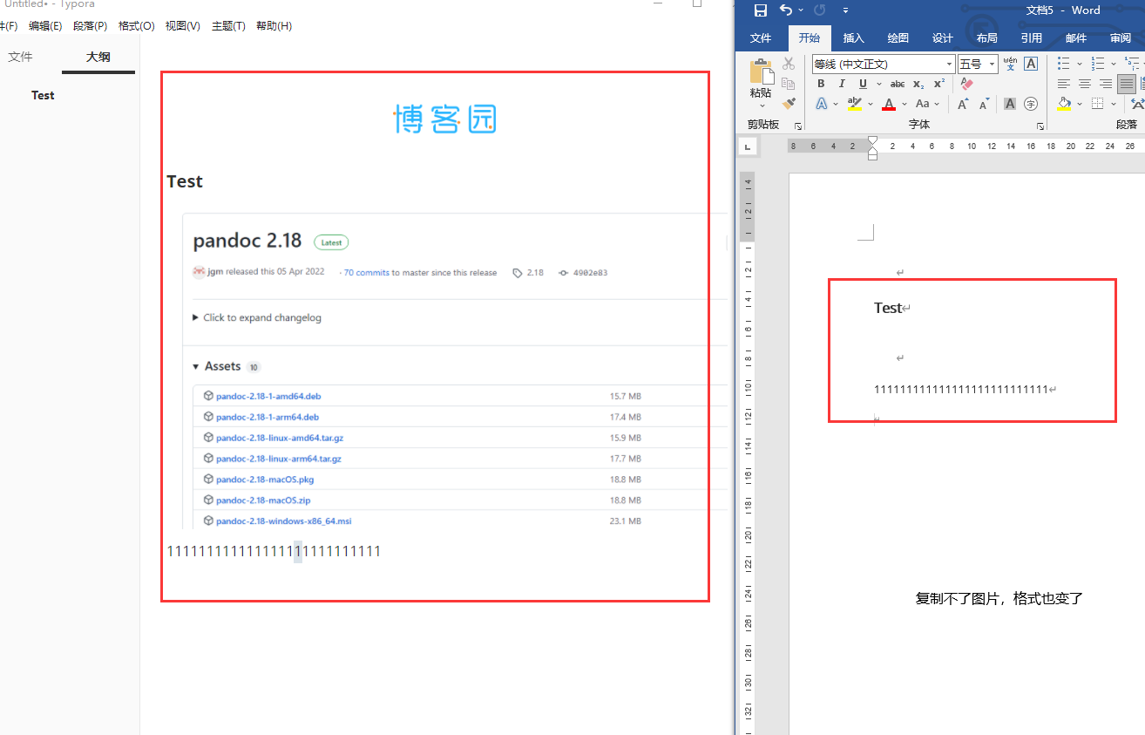Switch Typora sidebar to the 文件 tab
This screenshot has height=735, width=1145.
[20, 57]
